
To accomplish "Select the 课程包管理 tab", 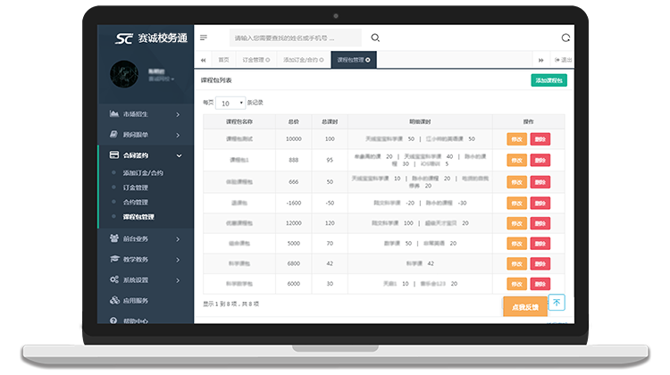I will (x=354, y=60).
